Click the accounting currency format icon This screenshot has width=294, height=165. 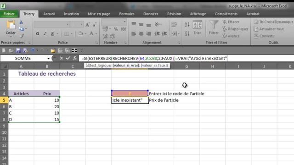[x=105, y=29]
